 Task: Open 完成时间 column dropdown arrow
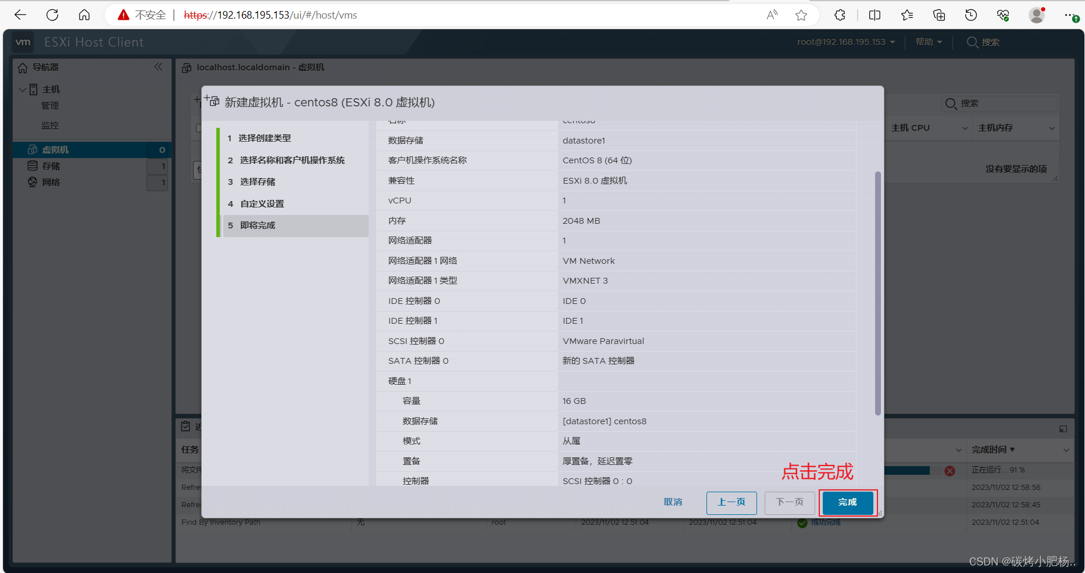[x=1066, y=450]
